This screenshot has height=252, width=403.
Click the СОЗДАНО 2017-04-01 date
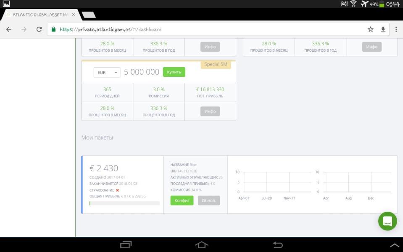pos(107,177)
